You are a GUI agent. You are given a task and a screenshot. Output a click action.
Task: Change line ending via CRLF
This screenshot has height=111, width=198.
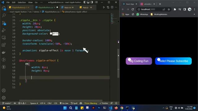tap(49, 103)
